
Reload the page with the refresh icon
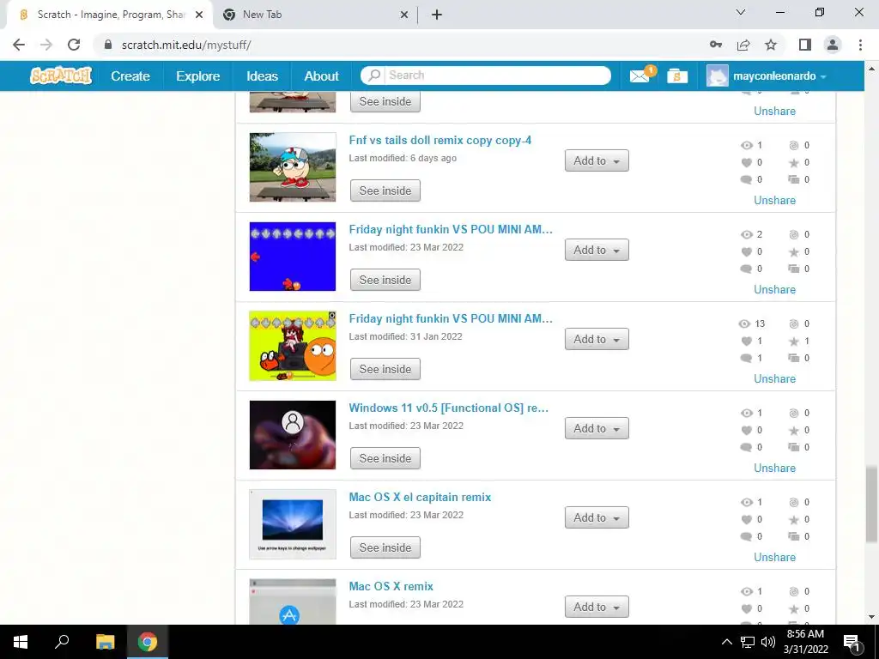pos(74,45)
